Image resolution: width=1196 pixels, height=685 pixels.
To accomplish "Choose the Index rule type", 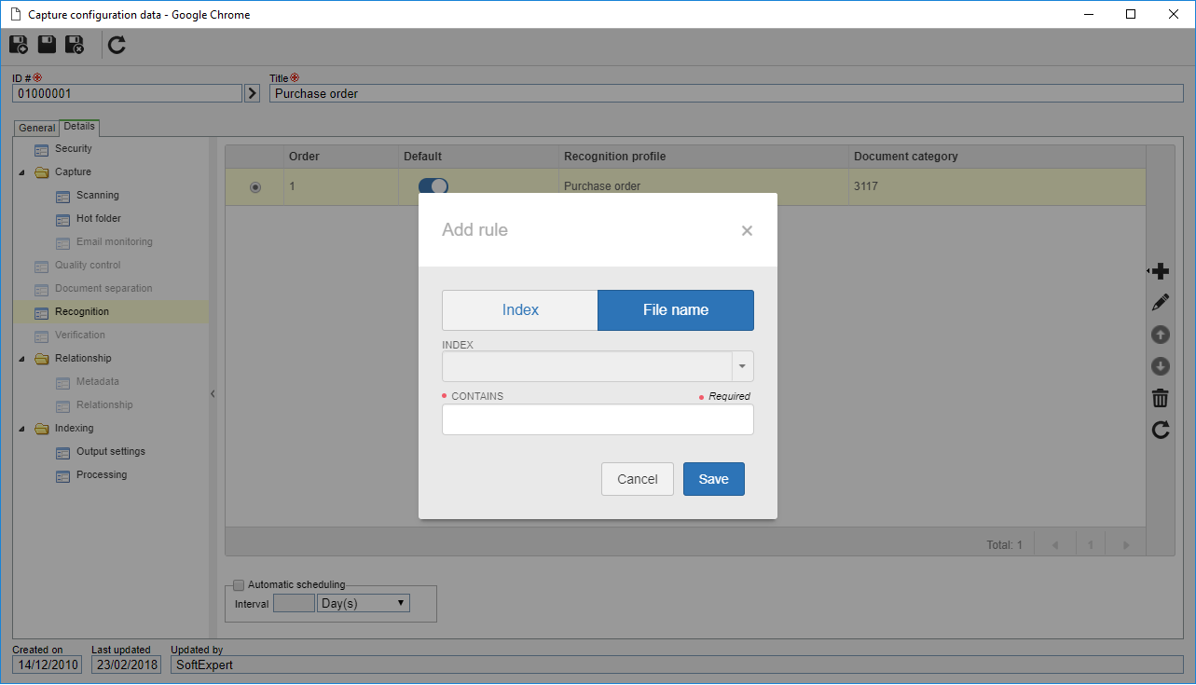I will 520,310.
